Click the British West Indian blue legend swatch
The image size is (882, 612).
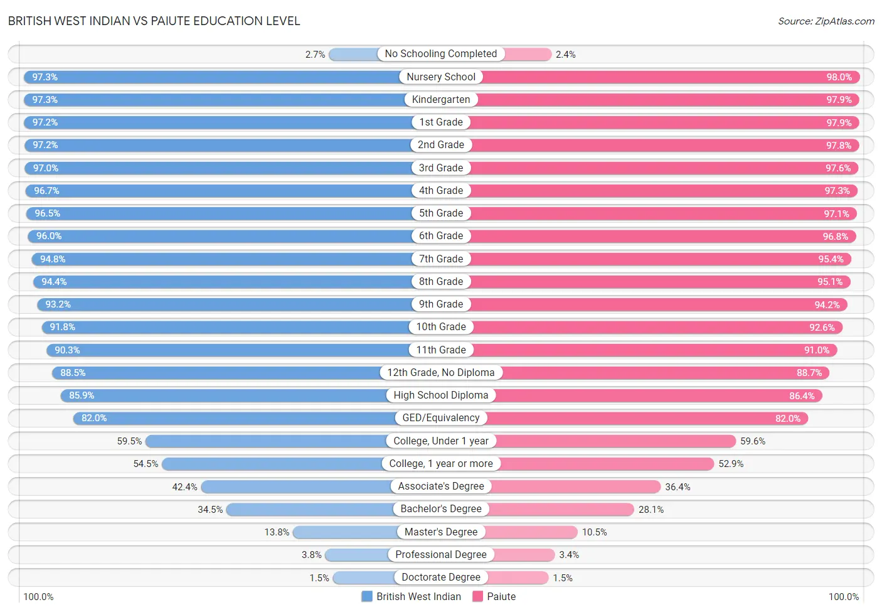pos(367,596)
